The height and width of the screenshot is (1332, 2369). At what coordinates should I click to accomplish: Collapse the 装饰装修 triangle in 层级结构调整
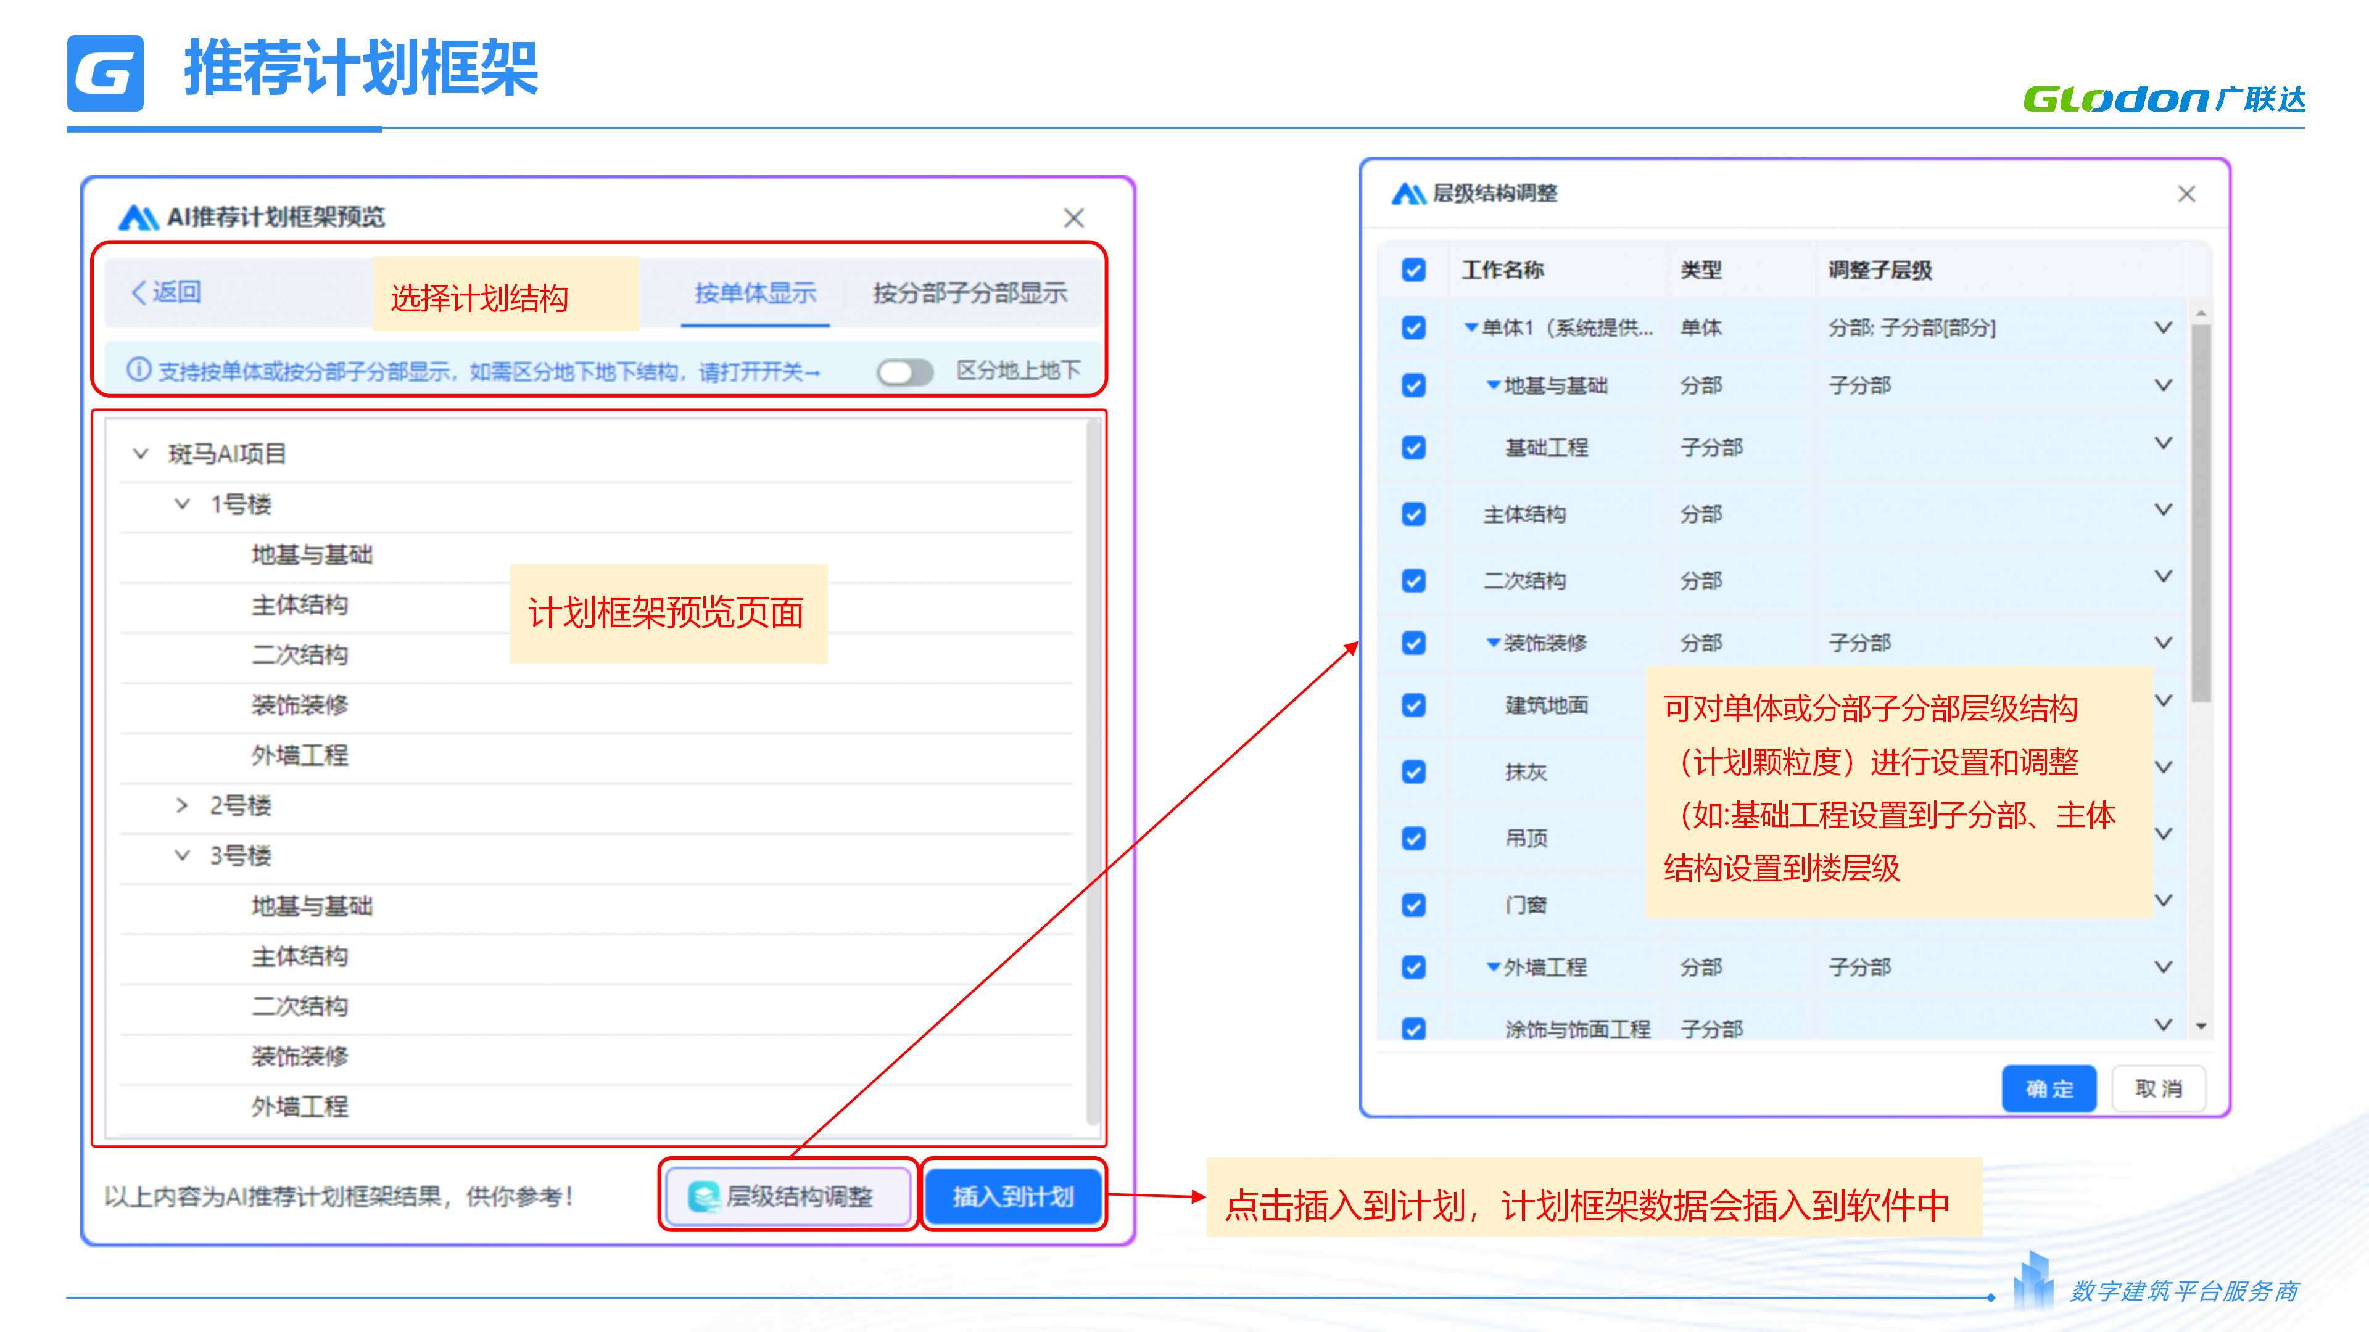pyautogui.click(x=1494, y=643)
